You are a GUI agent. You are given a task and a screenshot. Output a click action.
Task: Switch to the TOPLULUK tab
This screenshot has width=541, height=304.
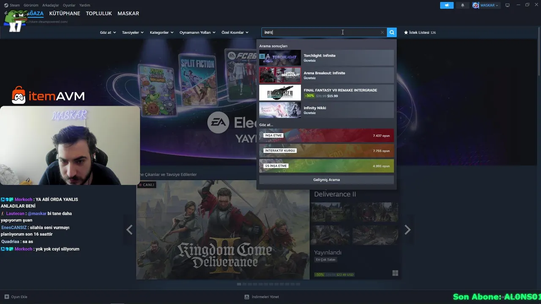99,14
